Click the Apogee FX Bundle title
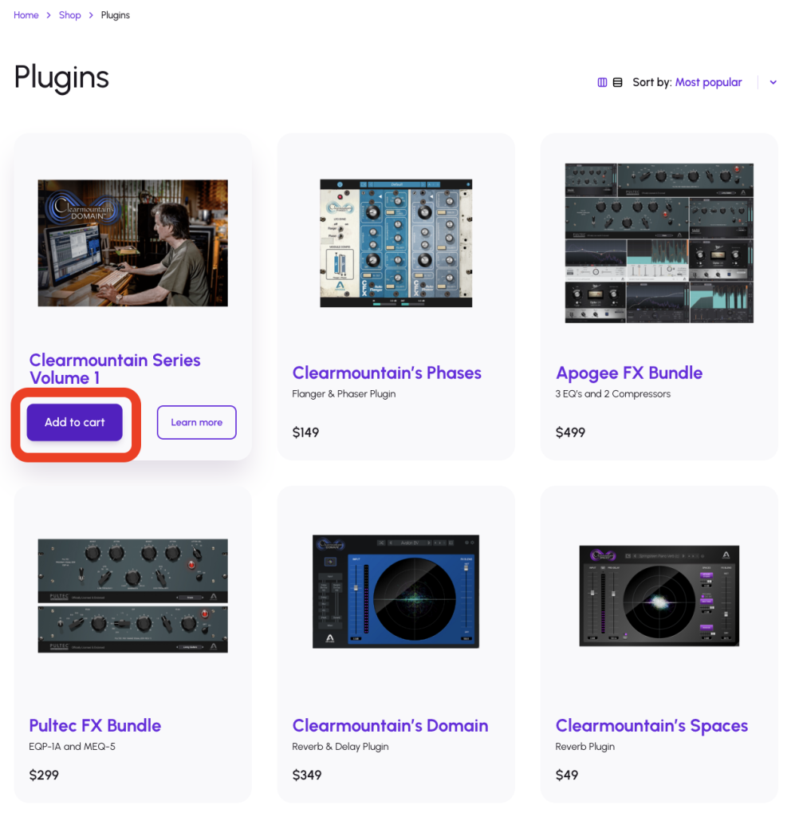The width and height of the screenshot is (791, 817). click(x=628, y=373)
